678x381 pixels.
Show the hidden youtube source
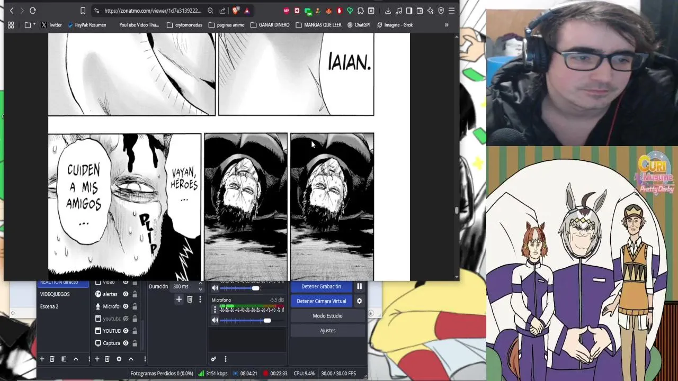click(126, 319)
